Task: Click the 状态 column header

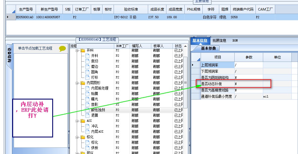Action: click(x=178, y=46)
